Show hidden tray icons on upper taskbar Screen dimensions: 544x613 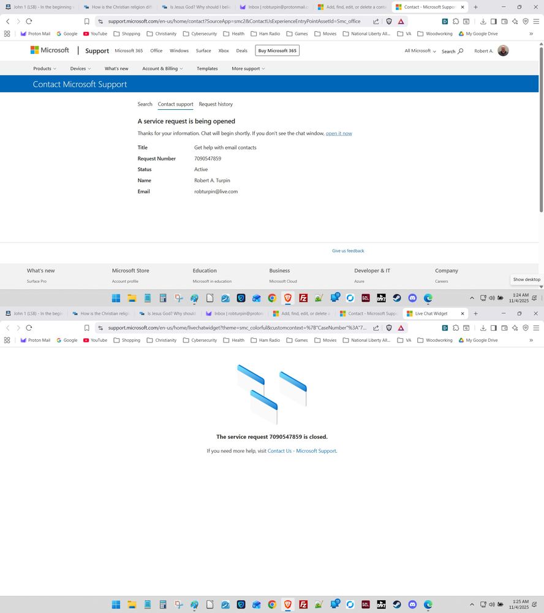472,298
